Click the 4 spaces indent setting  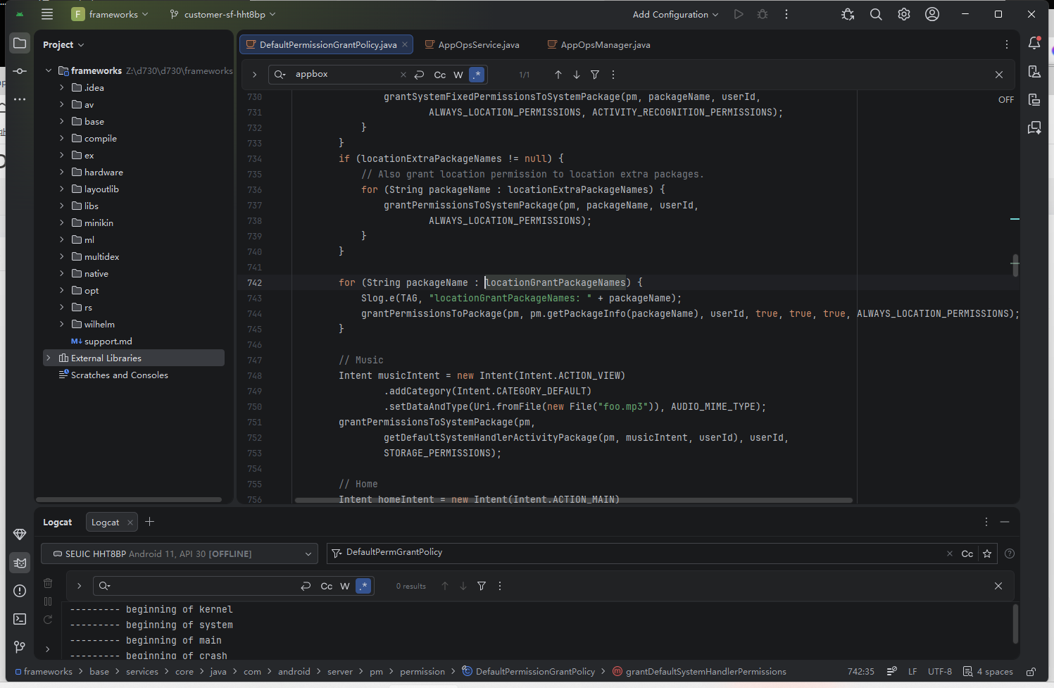(988, 672)
